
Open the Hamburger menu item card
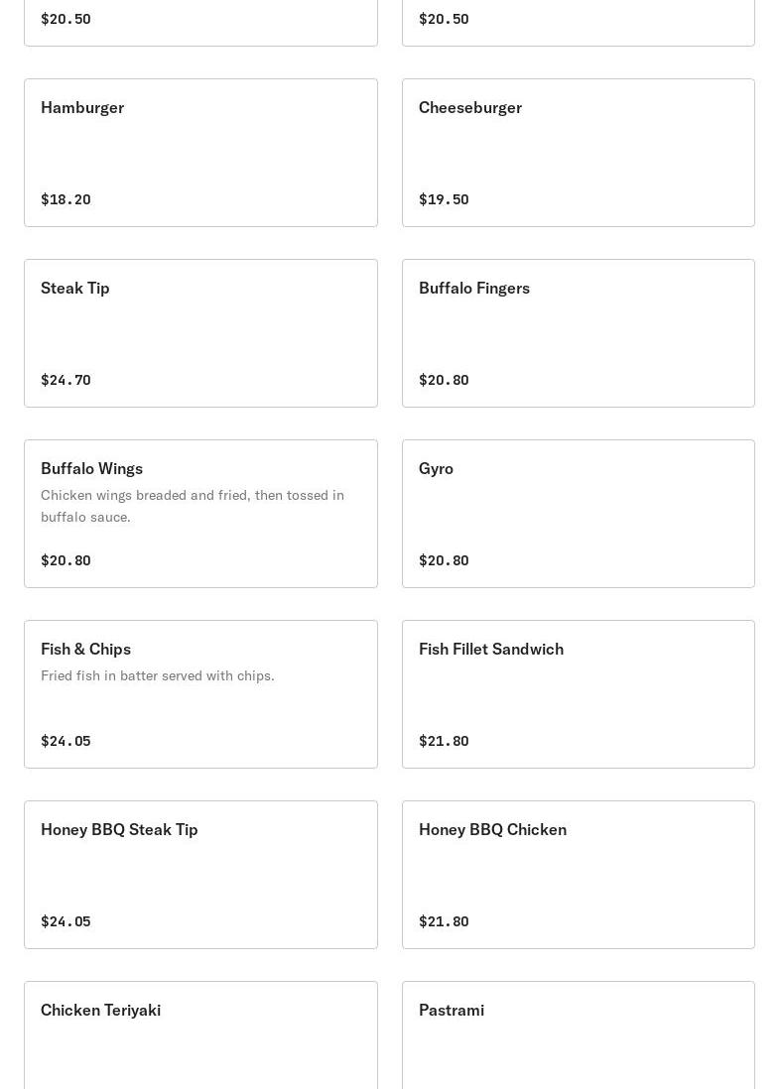point(200,153)
